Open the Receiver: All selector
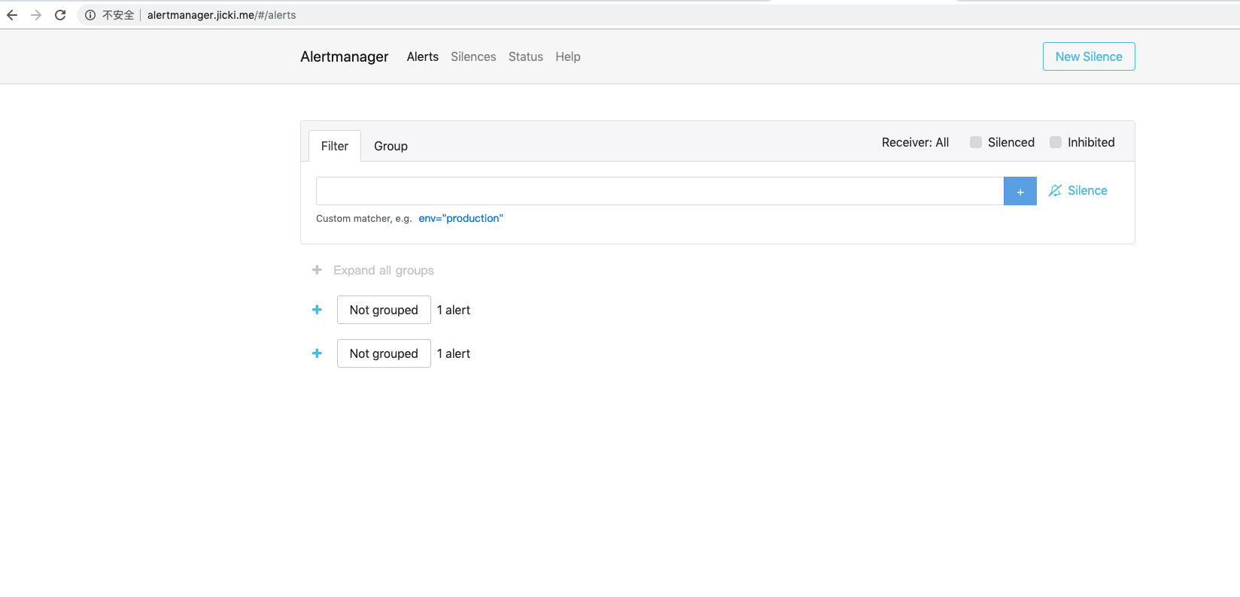 coord(915,142)
